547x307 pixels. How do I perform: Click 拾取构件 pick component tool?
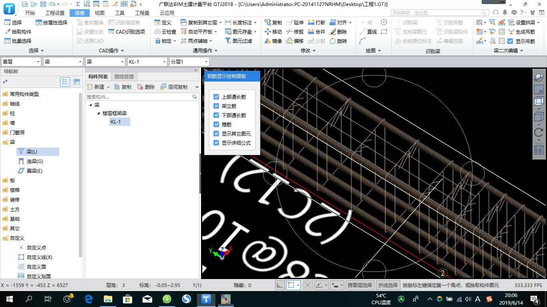tap(18, 32)
